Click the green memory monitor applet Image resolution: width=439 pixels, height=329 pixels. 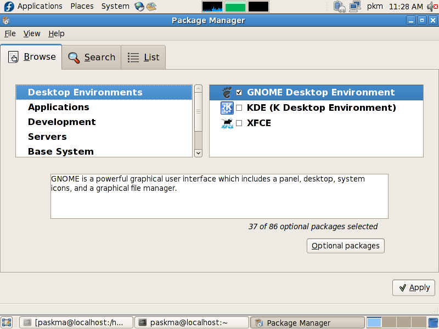point(235,7)
